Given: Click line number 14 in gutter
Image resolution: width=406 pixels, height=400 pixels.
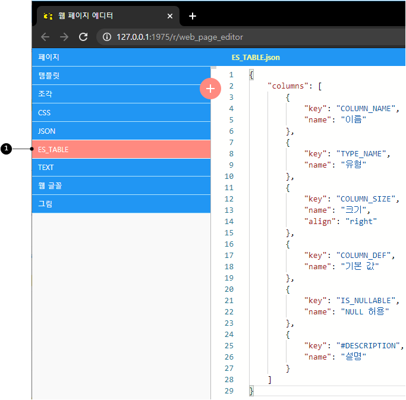Looking at the screenshot, I should 229,222.
